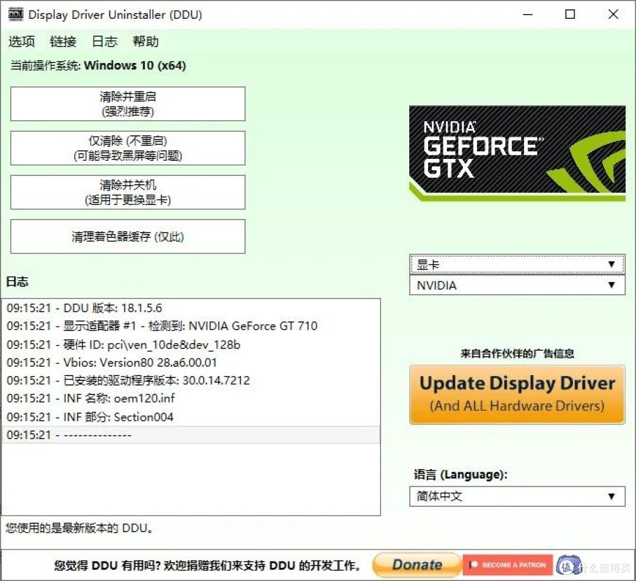
Task: Open the 简体中文 language dropdown
Action: pyautogui.click(x=517, y=496)
